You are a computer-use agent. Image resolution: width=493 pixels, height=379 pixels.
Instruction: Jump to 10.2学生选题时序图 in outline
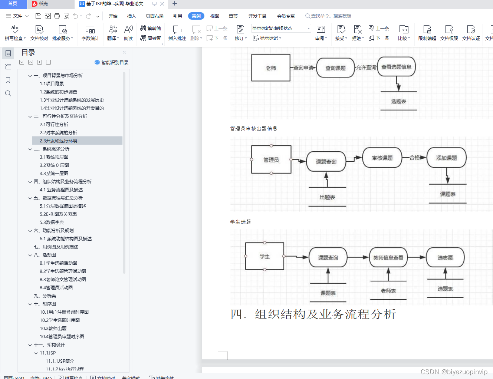[60, 320]
